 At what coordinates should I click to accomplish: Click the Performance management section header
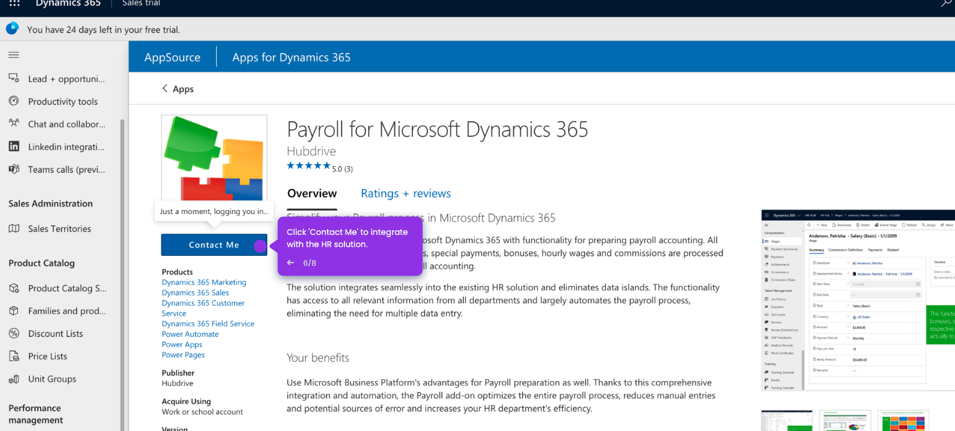(x=36, y=414)
